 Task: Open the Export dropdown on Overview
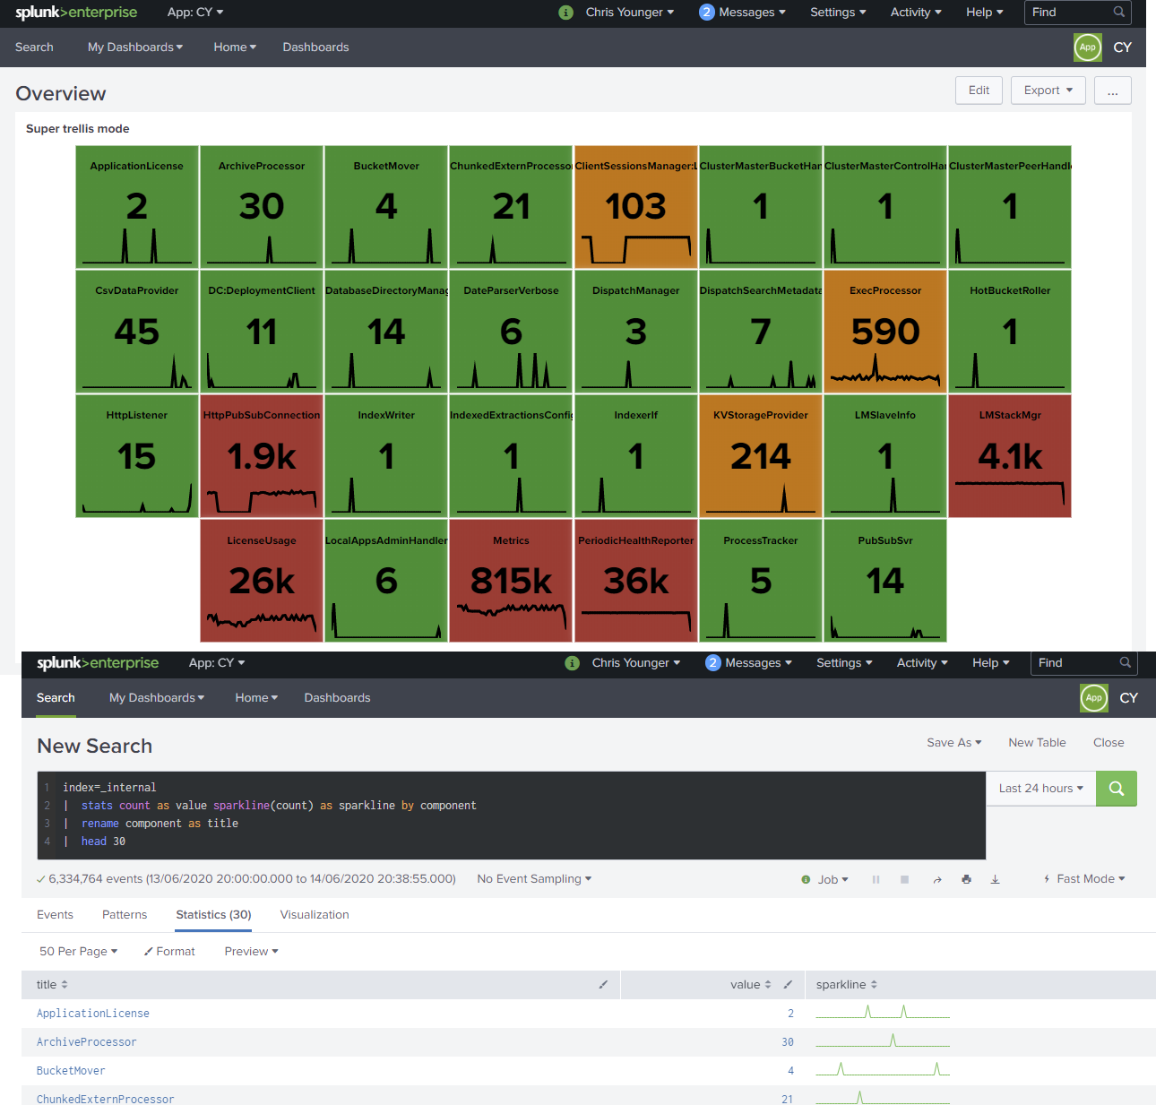1048,91
